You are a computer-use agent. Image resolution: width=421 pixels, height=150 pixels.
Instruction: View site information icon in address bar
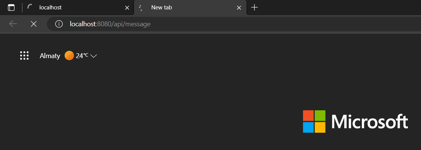[x=59, y=24]
